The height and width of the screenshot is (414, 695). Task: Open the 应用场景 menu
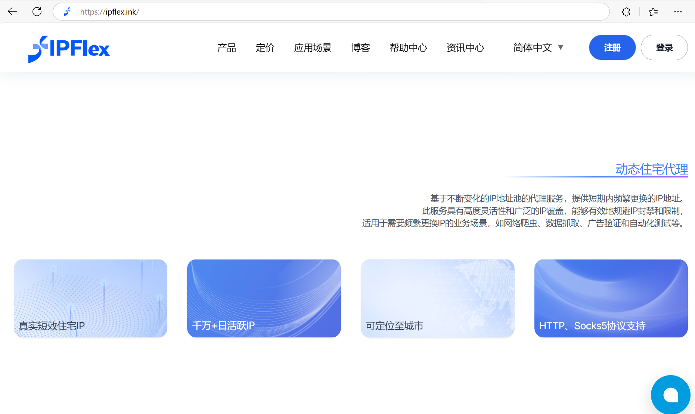tap(313, 47)
